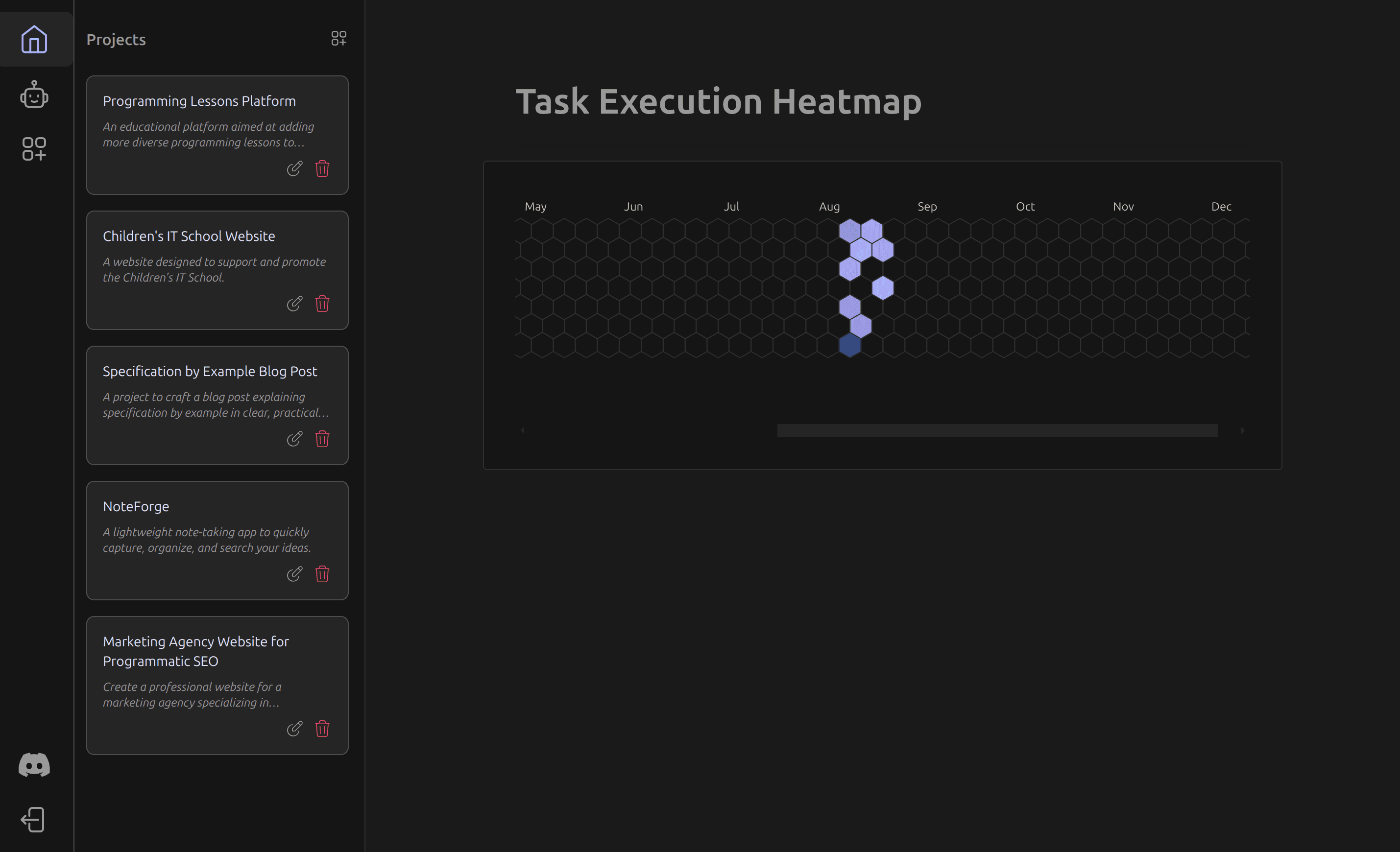Click sidebar add-project grid icon

pyautogui.click(x=34, y=149)
